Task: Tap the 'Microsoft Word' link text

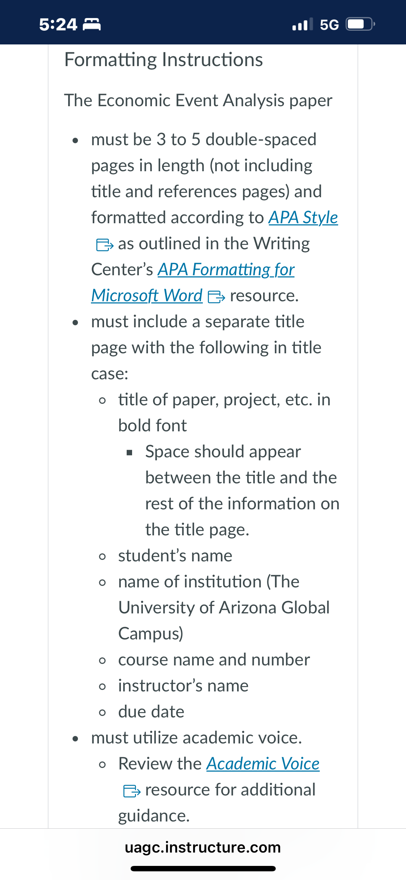Action: [147, 296]
